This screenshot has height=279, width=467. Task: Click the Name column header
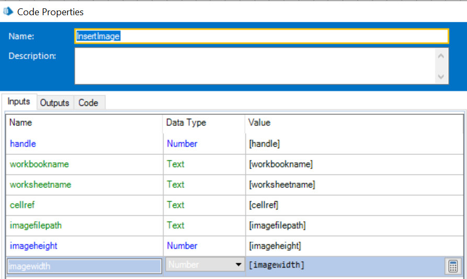tap(21, 122)
